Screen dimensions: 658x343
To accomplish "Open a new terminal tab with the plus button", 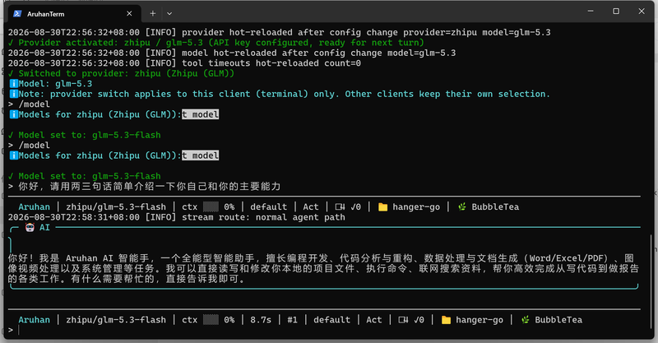I will pos(153,13).
